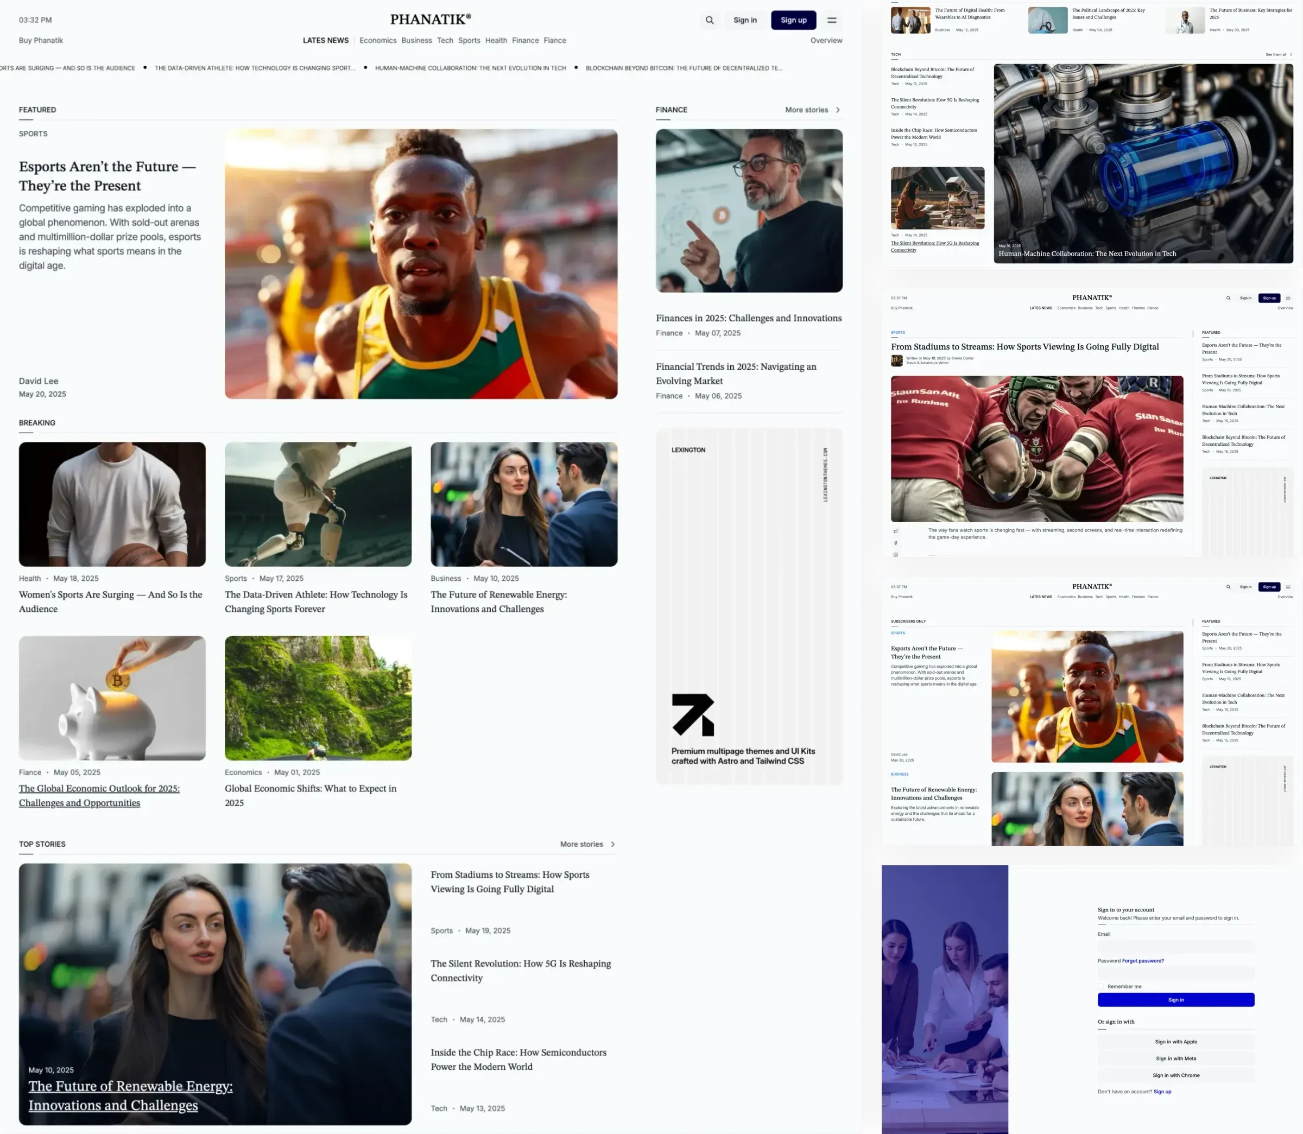This screenshot has height=1134, width=1303.
Task: Choose Sign in with Meta
Action: 1176,1059
